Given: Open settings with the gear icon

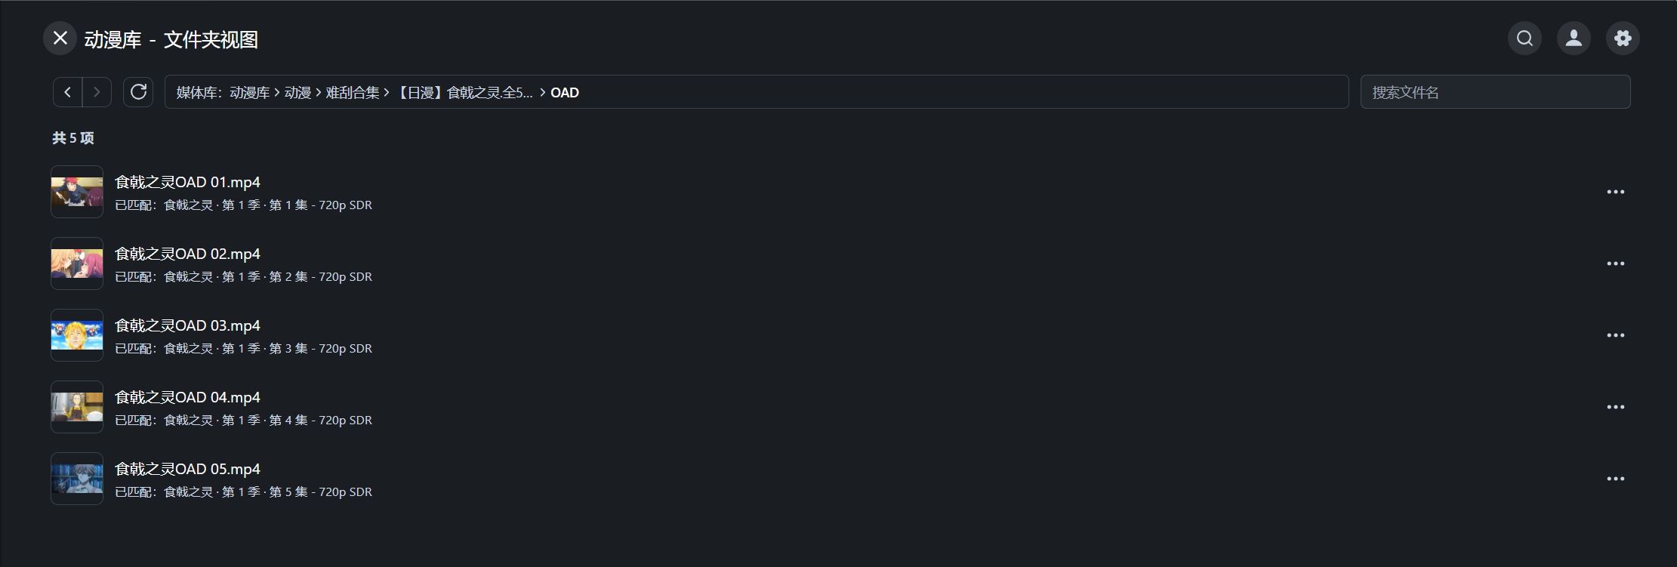Looking at the screenshot, I should click(1623, 38).
